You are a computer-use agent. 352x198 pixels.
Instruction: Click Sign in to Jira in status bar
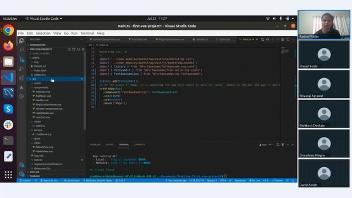(49, 180)
